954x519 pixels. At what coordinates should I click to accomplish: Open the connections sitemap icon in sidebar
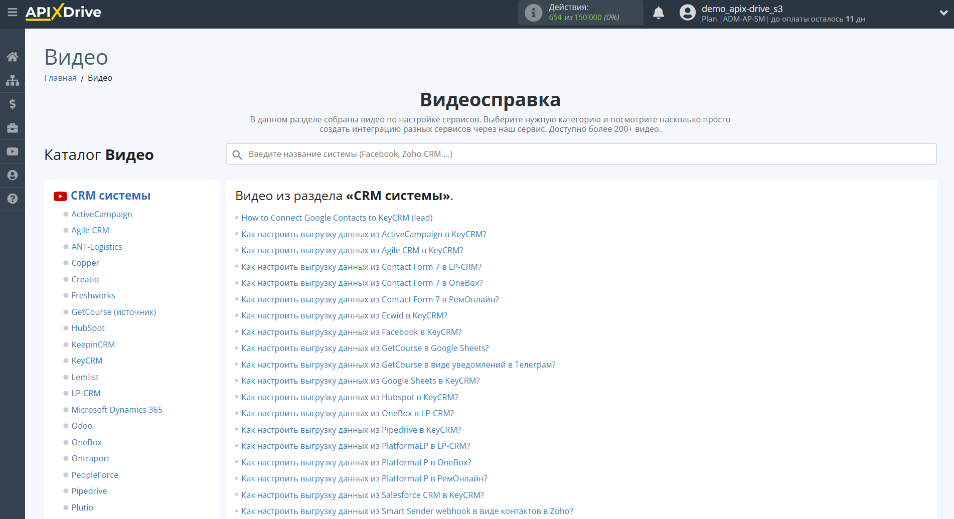13,80
